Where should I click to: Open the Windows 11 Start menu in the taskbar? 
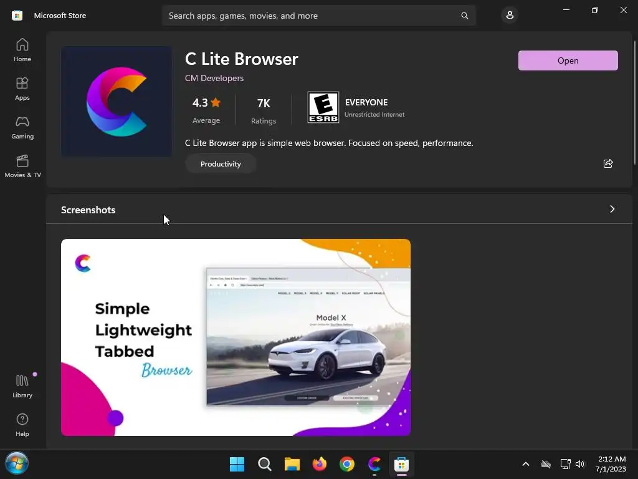pyautogui.click(x=237, y=464)
